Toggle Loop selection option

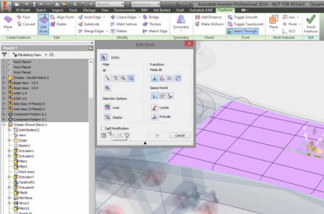[x=107, y=108]
